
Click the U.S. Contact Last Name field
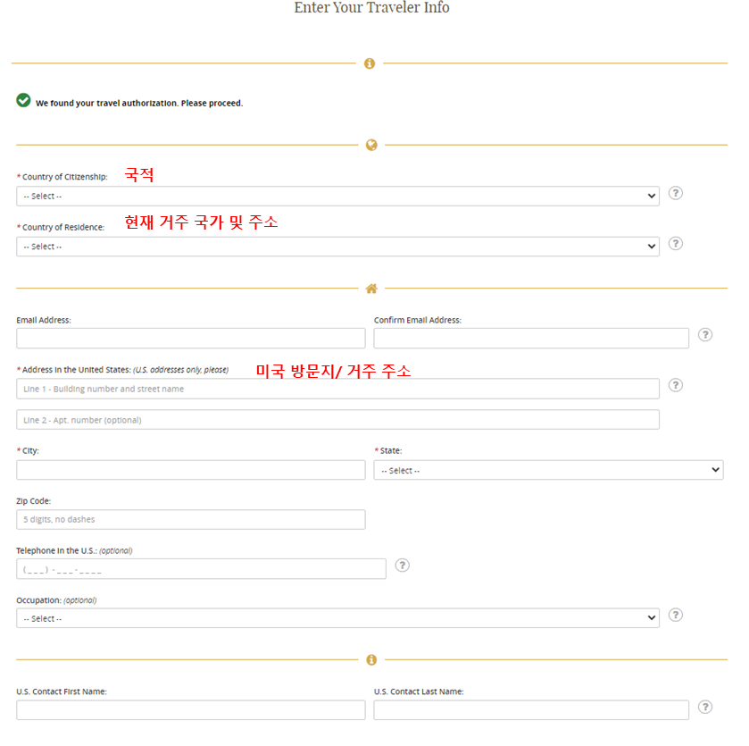click(531, 710)
